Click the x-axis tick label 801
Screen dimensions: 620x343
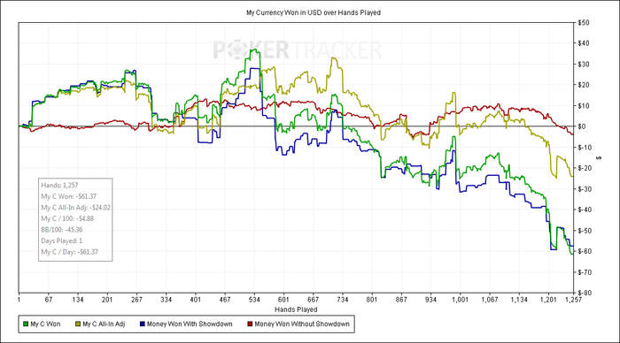pos(372,300)
